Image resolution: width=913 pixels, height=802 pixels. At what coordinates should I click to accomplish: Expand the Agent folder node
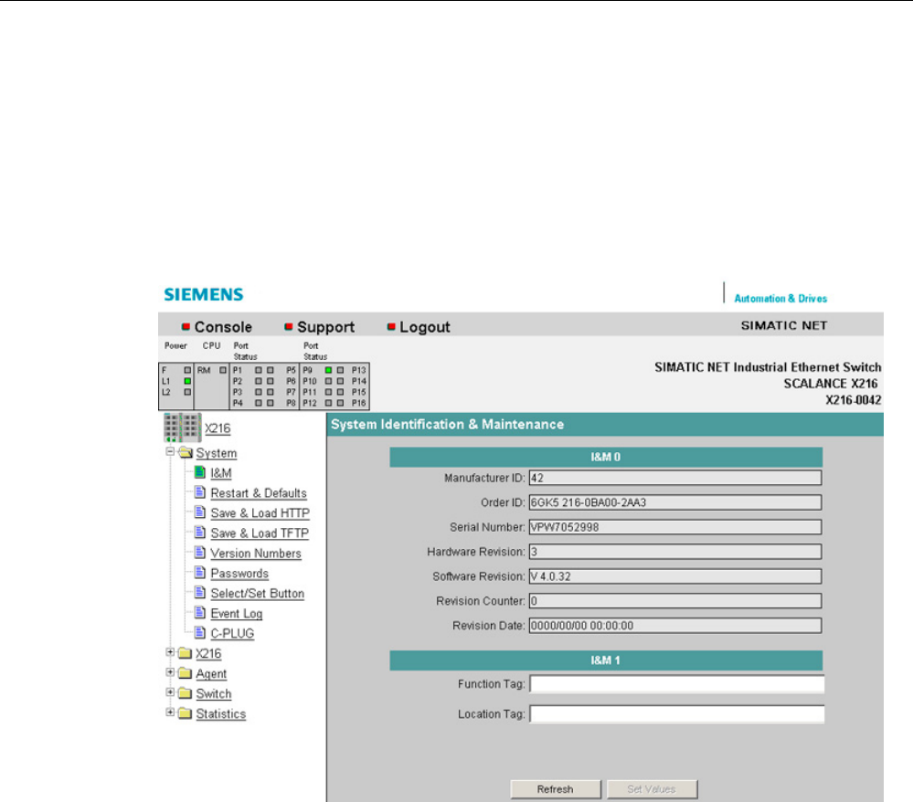coord(170,672)
